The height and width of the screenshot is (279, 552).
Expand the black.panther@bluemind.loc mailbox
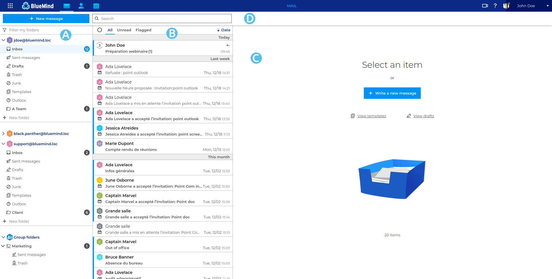point(3,134)
